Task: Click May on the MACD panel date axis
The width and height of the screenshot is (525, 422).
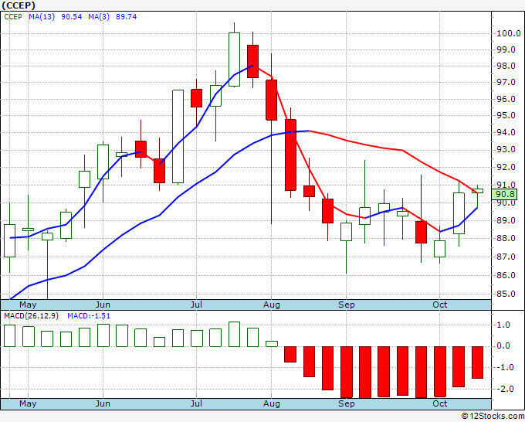Action: 28,404
